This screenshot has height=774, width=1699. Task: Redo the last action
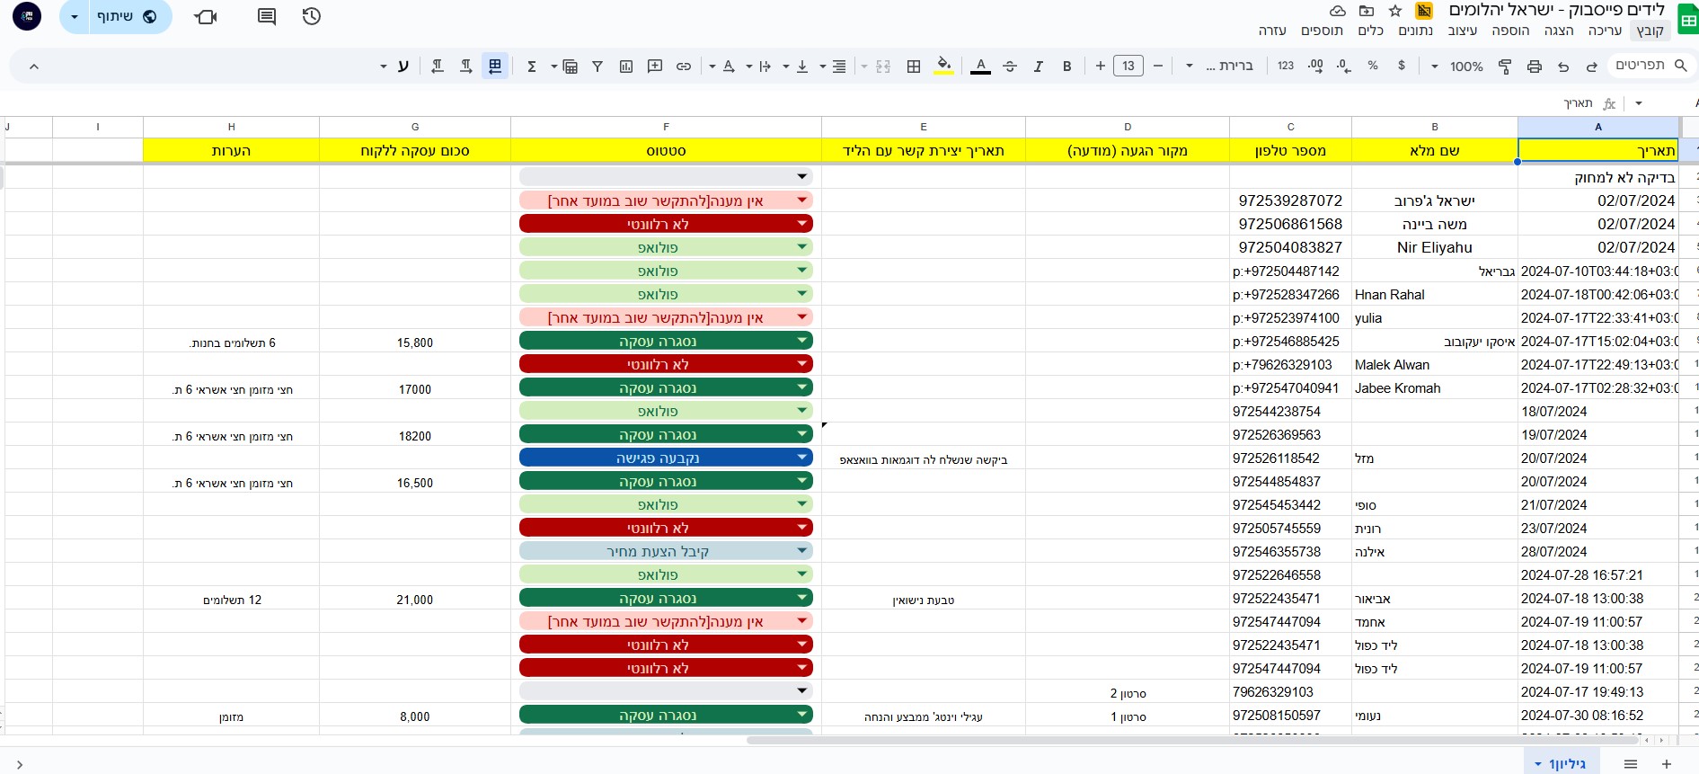1592,66
